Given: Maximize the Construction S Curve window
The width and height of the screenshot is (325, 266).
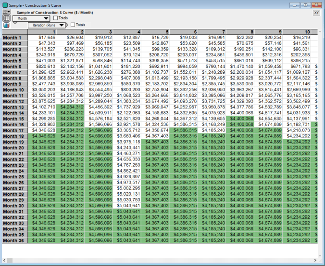Looking at the screenshot, I should pos(305,4).
